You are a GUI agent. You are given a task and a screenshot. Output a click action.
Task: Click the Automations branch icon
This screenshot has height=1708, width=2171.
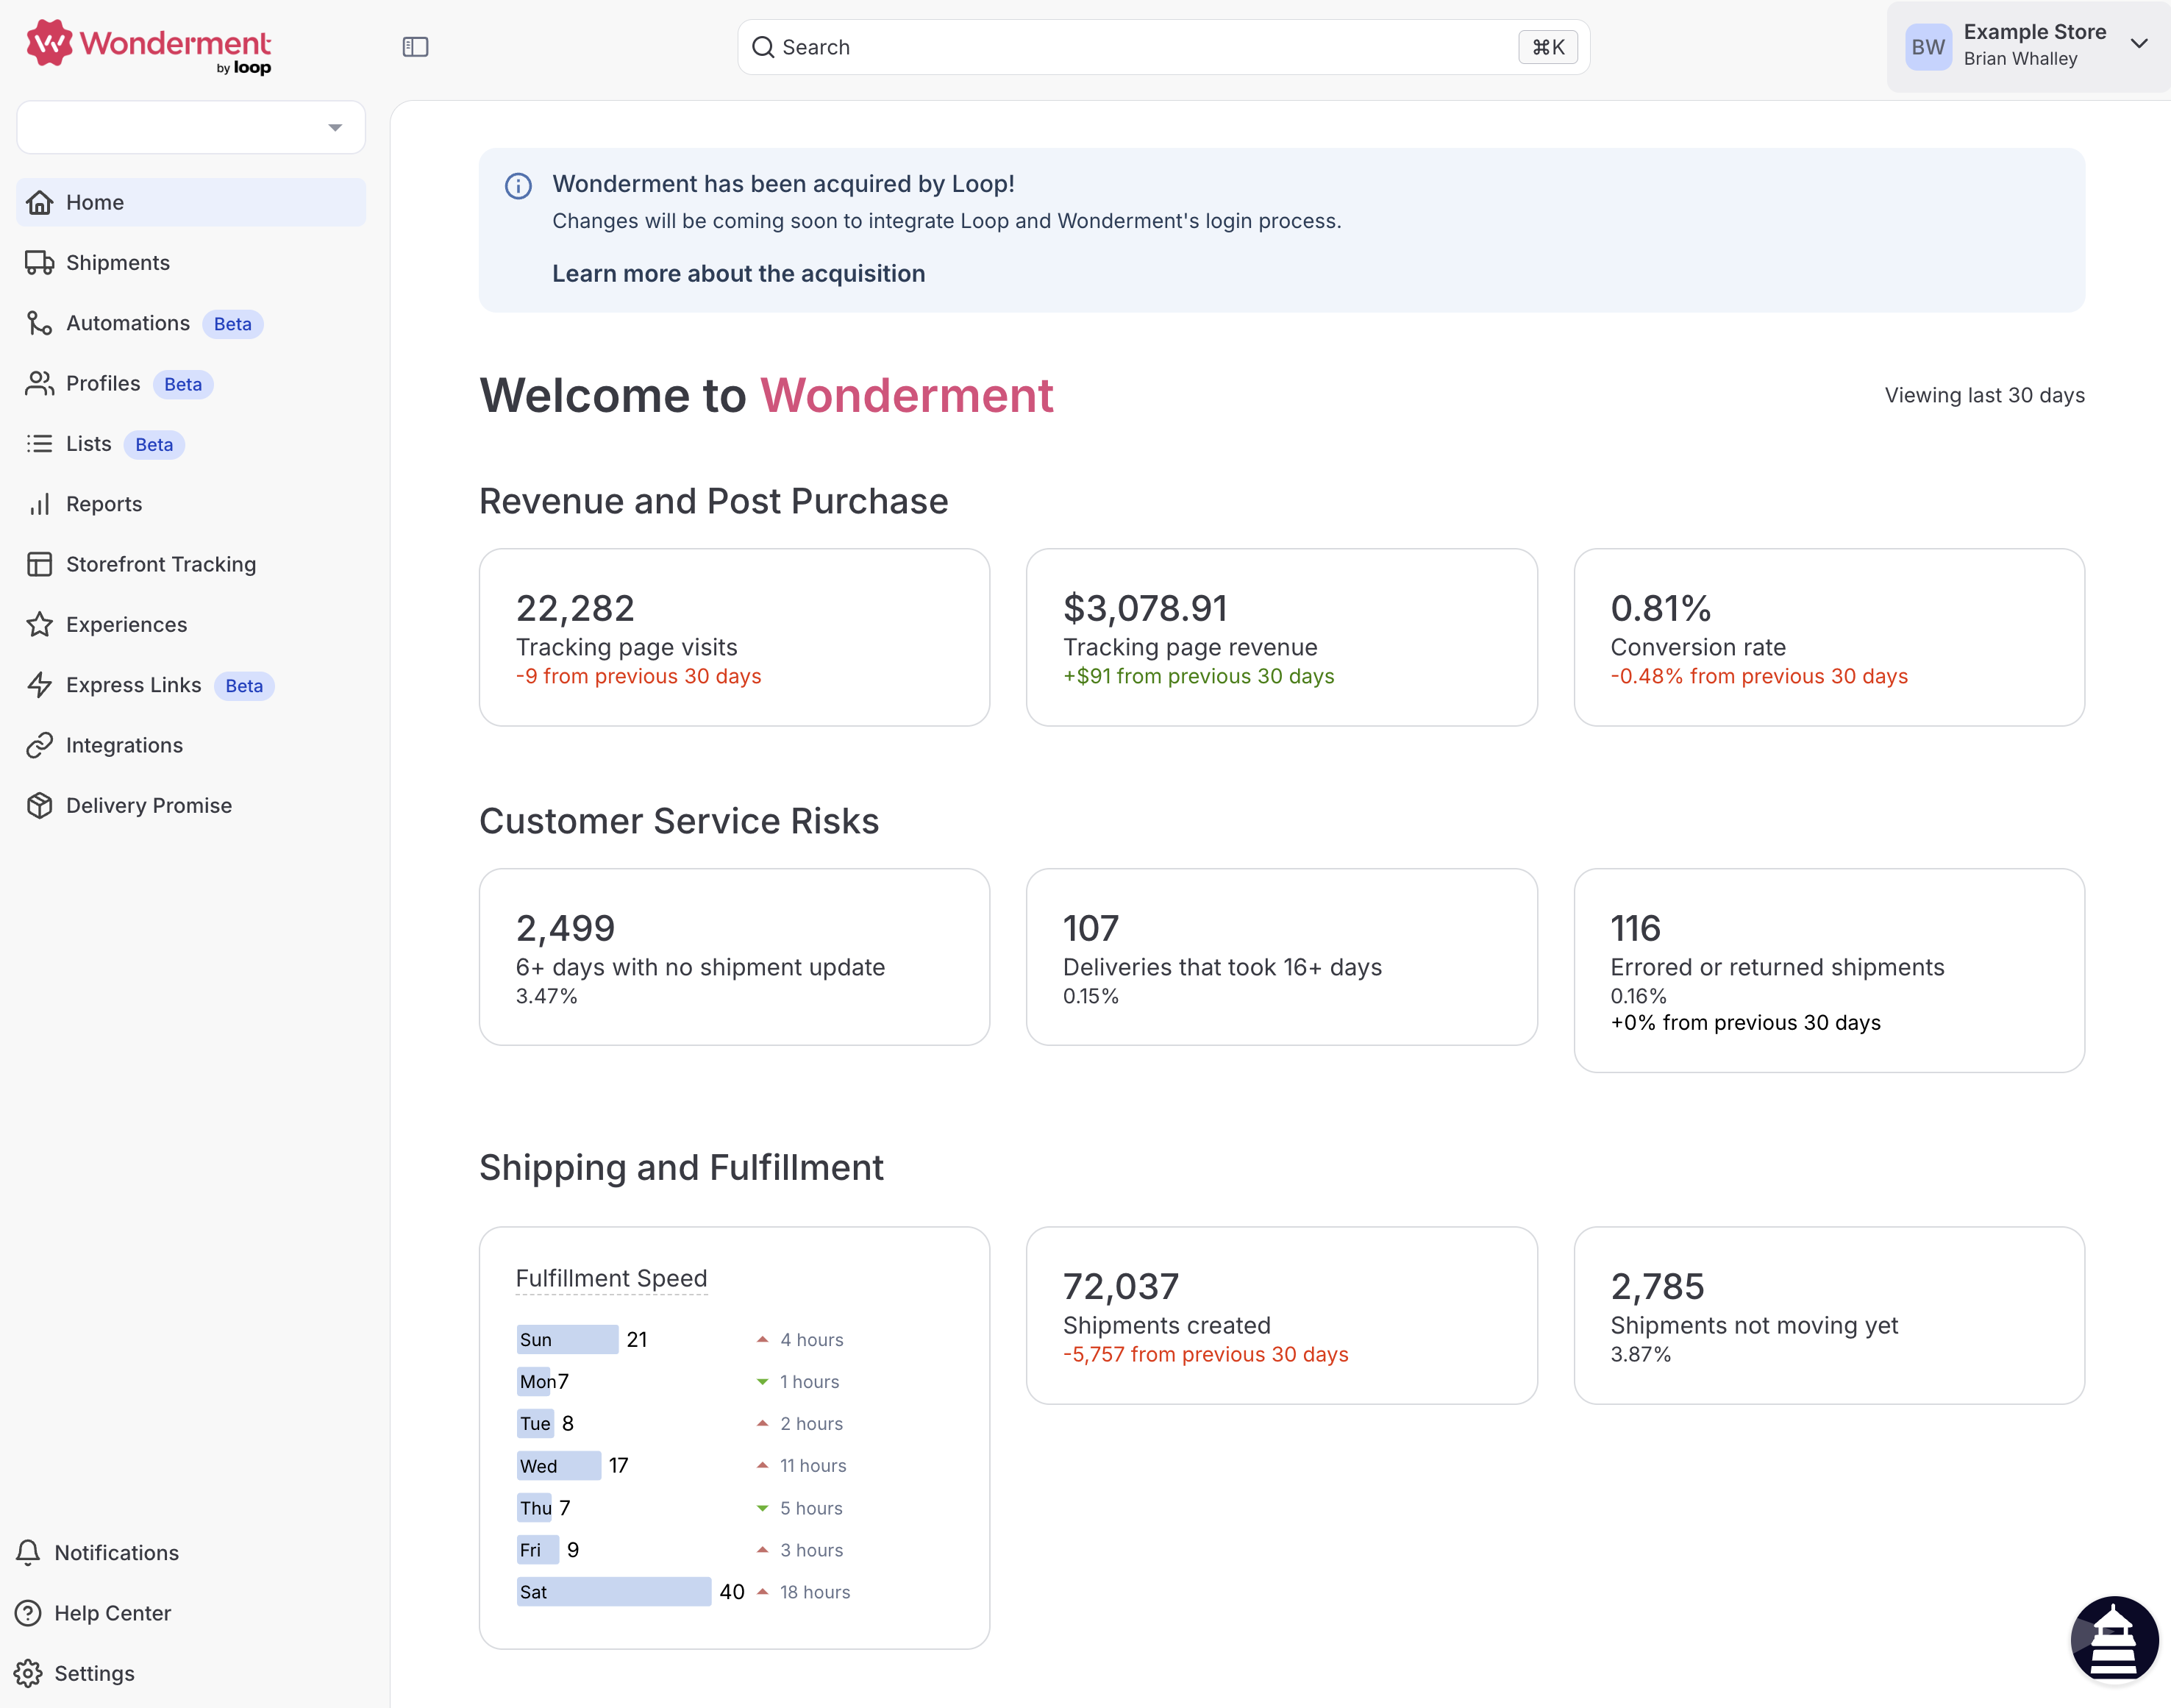40,323
